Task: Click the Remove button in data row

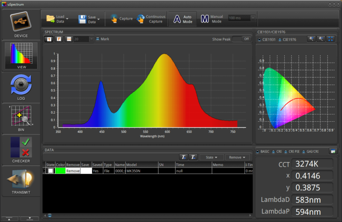Action: 73,171
